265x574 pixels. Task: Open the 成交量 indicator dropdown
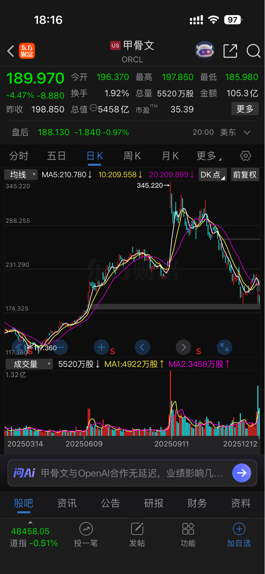[29, 364]
